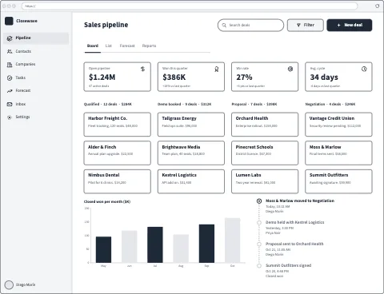Click the Diego Marin user name
Image resolution: width=384 pixels, height=294 pixels.
(x=26, y=284)
